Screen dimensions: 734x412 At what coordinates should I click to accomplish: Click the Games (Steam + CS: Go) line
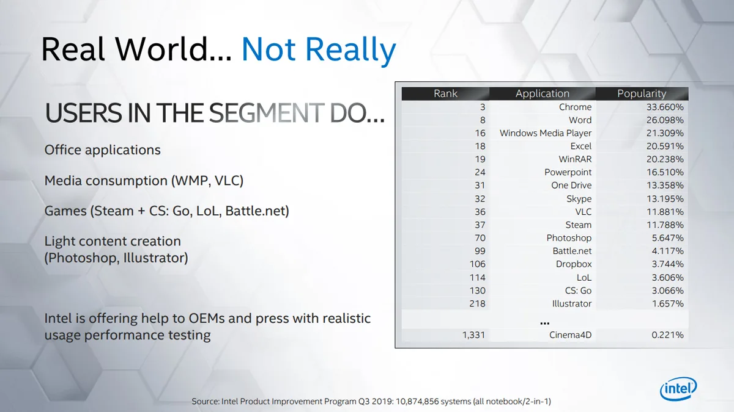pyautogui.click(x=166, y=211)
